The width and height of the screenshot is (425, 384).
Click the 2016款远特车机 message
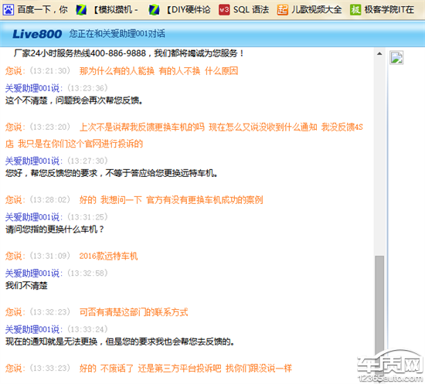tap(108, 256)
